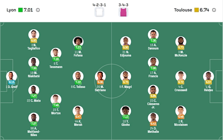This screenshot has width=223, height=140.
Task: Select Toulouse's pink jersey icon
Action: click(123, 12)
